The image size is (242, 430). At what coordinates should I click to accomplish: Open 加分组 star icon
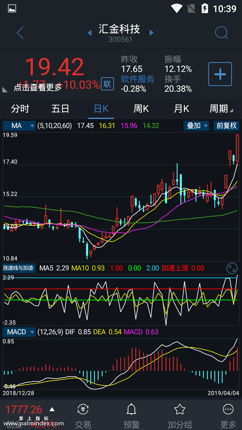point(180,409)
